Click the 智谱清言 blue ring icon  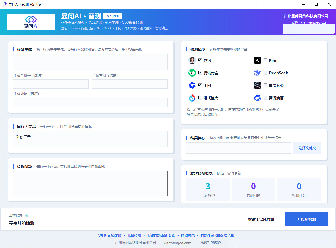click(x=257, y=98)
